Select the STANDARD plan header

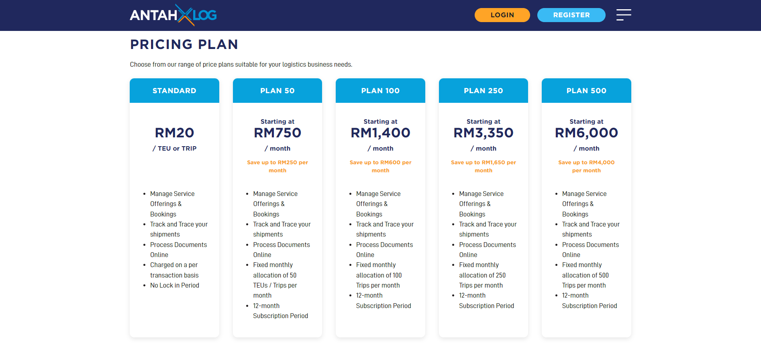click(x=174, y=91)
